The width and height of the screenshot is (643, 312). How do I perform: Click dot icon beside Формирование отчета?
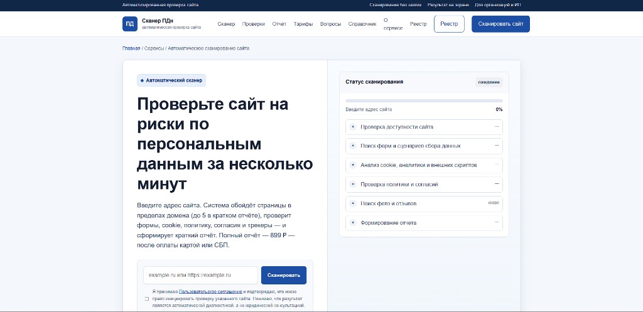coord(353,223)
